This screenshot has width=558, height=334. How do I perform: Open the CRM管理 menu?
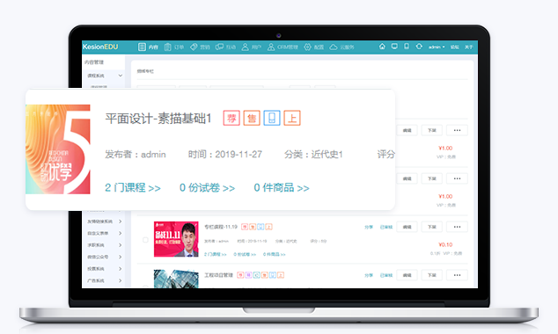point(283,47)
